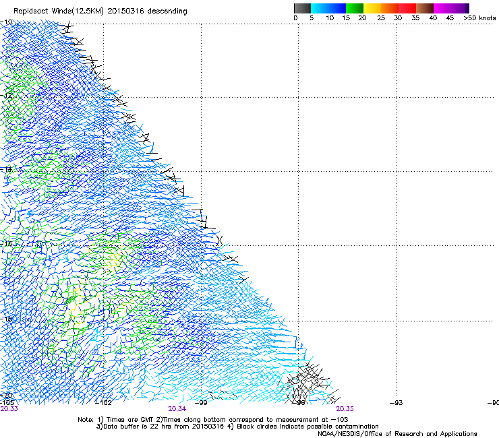499x438 pixels.
Task: Click the '-14' latitude label
Action: click(6, 169)
